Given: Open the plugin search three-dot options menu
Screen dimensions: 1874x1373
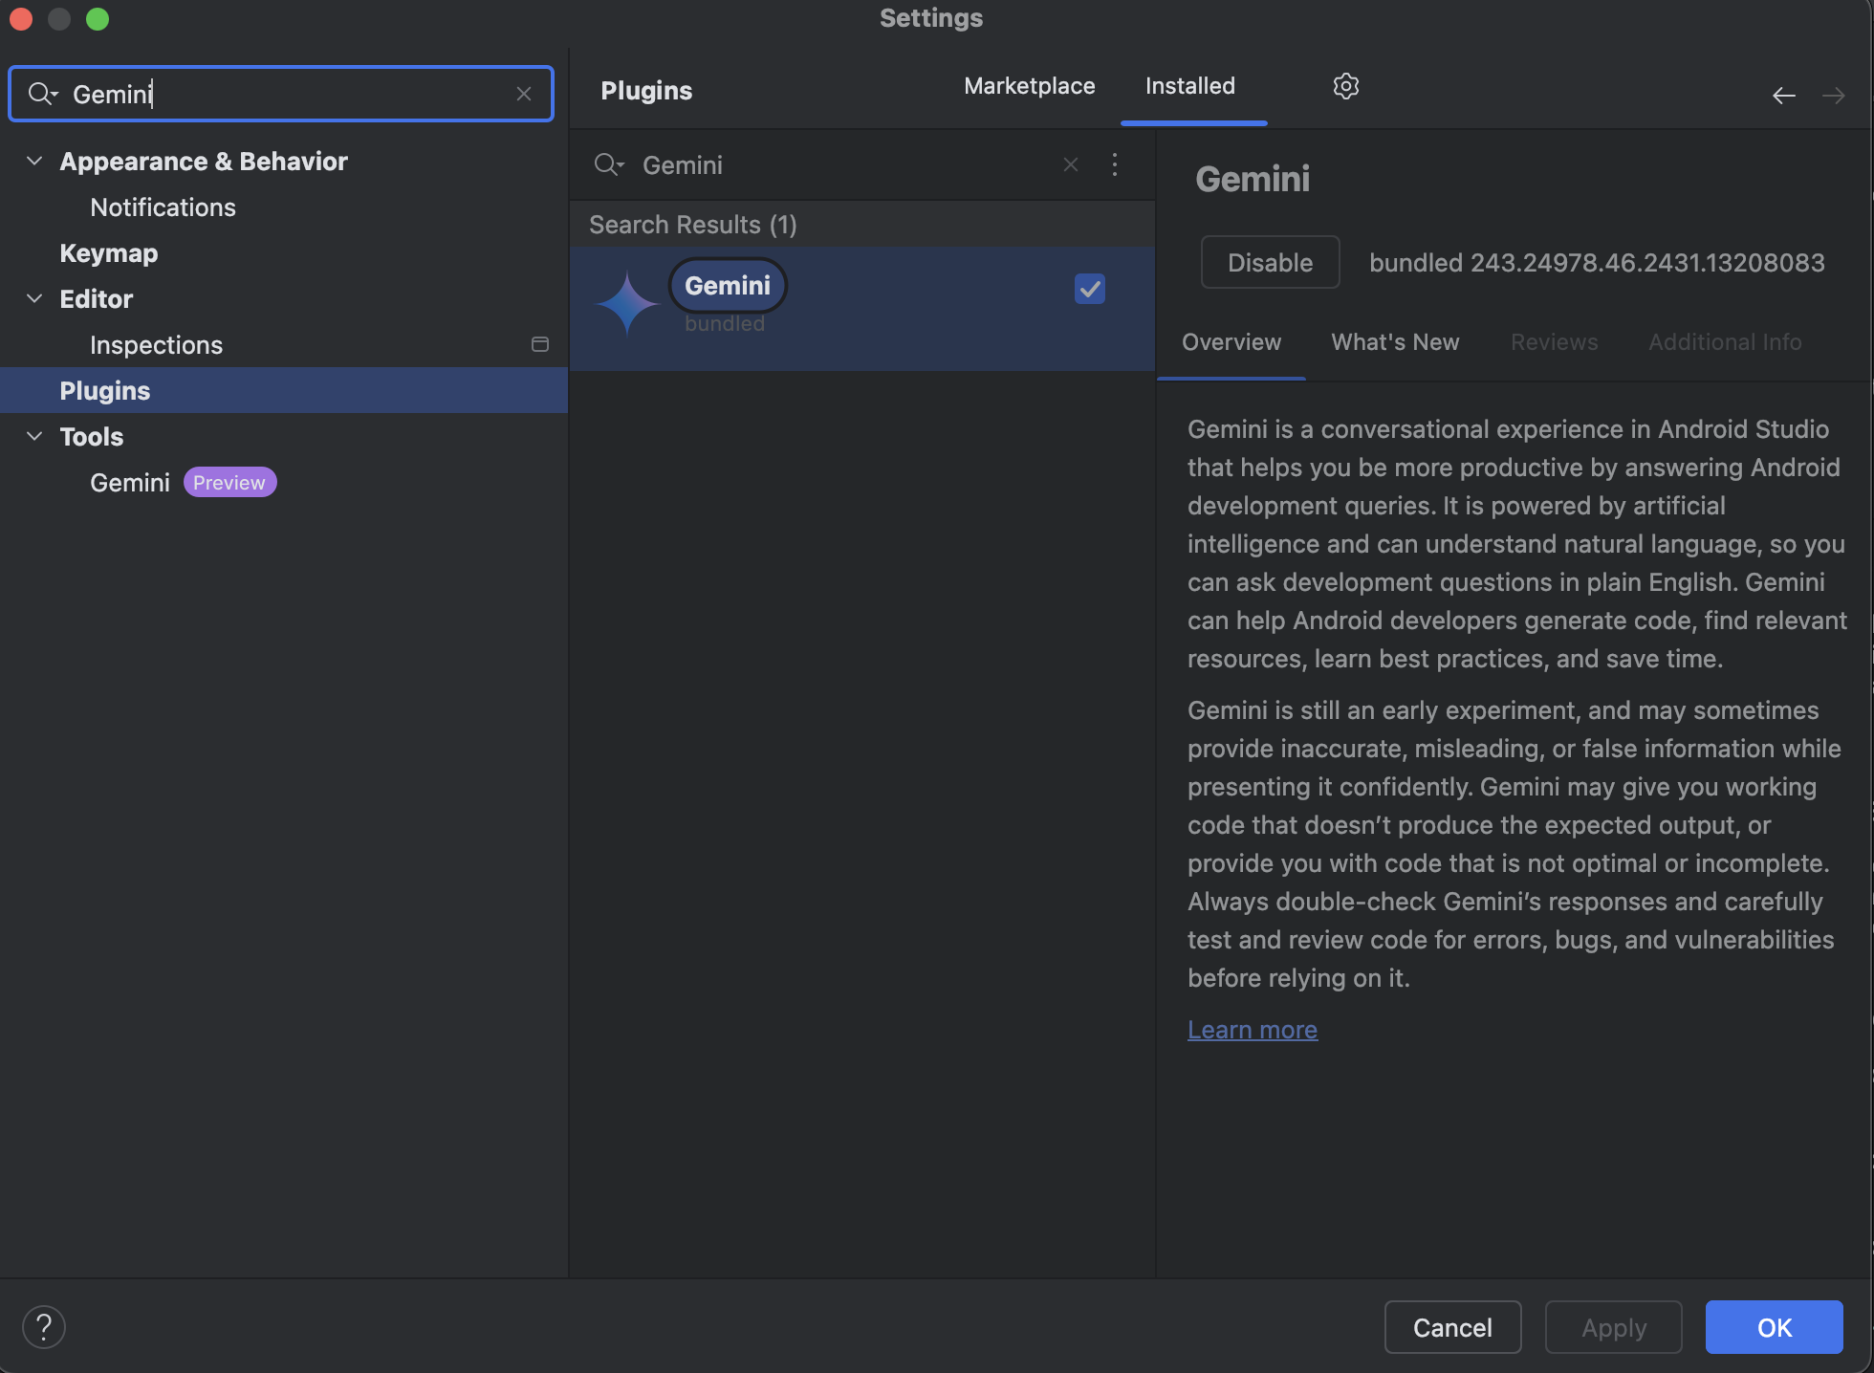Looking at the screenshot, I should [x=1115, y=164].
